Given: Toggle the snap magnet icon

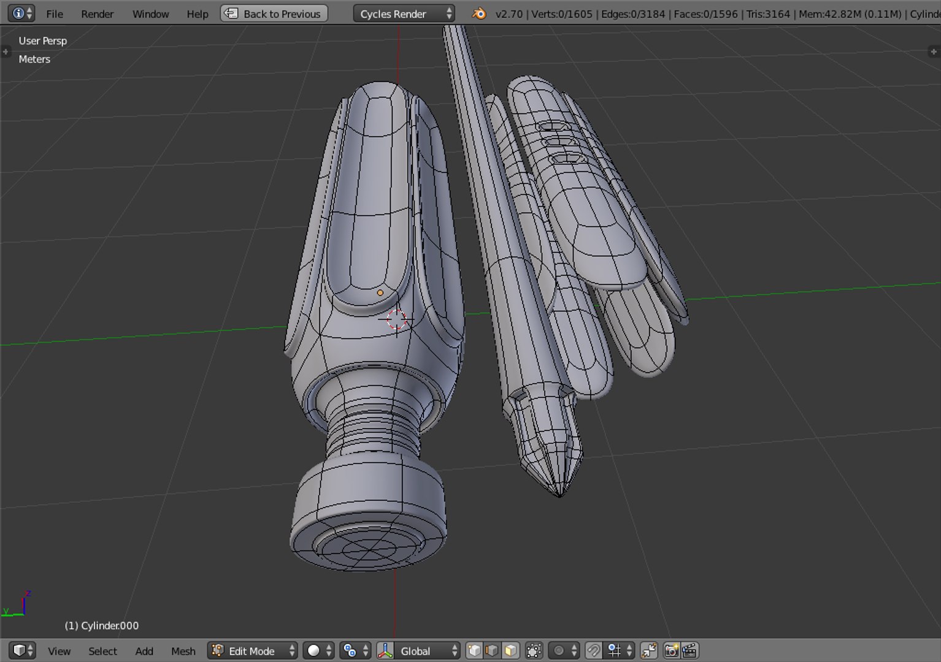Looking at the screenshot, I should click(x=593, y=650).
